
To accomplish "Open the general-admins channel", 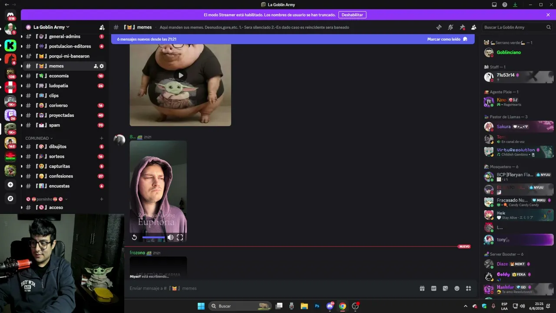I will click(64, 37).
